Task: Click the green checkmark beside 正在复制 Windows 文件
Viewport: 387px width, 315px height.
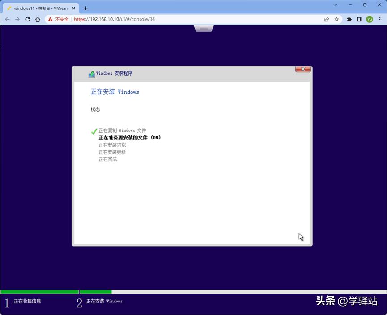Action: pos(94,131)
